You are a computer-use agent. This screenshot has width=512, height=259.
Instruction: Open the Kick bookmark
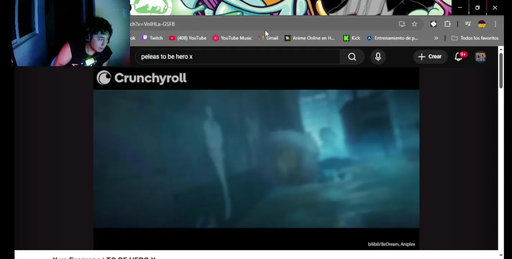[352, 38]
